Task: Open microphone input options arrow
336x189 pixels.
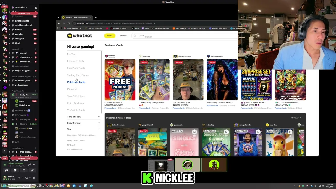Action: [22, 178]
